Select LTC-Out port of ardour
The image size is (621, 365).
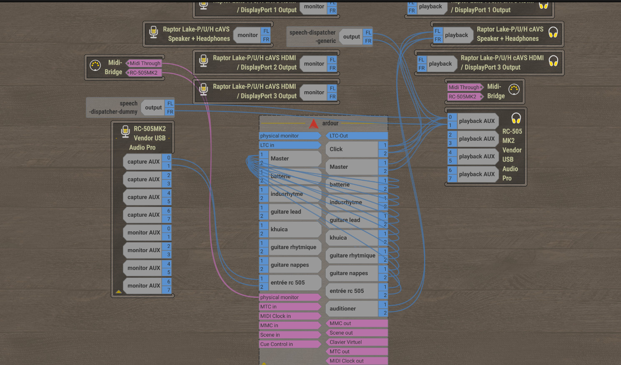(x=356, y=136)
